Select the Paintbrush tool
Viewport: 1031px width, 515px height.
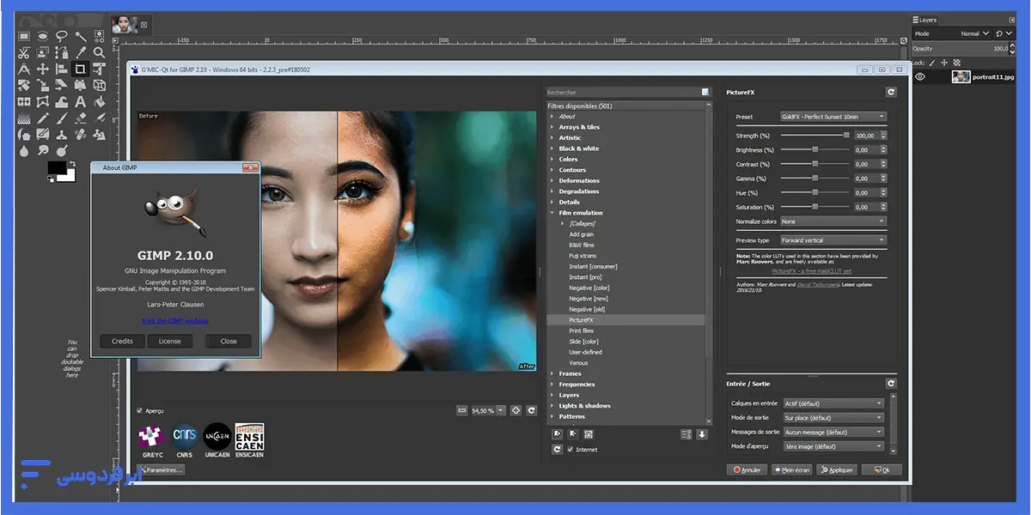coord(62,118)
